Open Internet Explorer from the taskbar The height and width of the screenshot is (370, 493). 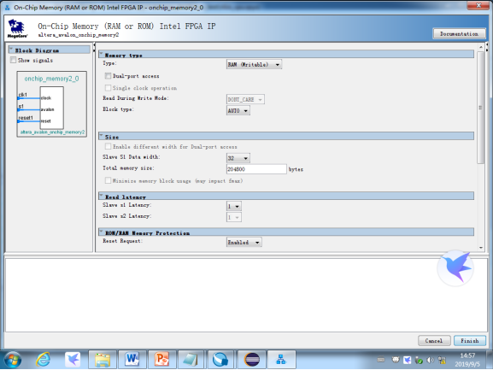pyautogui.click(x=43, y=359)
